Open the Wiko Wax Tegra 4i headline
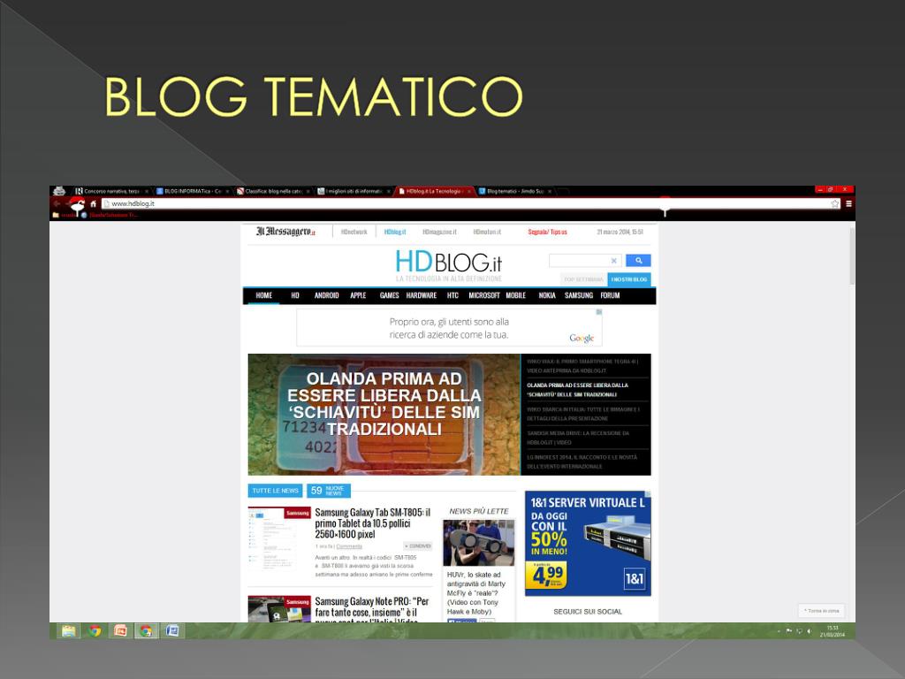Viewport: 905px width, 679px height. 583,366
